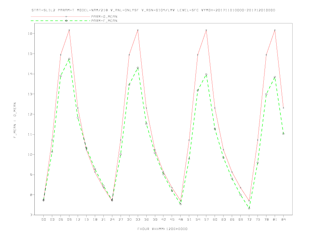Click the X-axis tick label 45

coord(172,219)
